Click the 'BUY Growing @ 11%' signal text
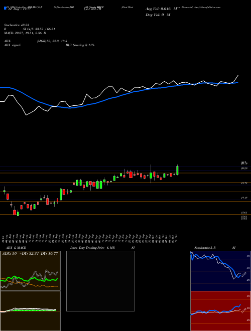The width and height of the screenshot is (251, 331). click(x=80, y=45)
